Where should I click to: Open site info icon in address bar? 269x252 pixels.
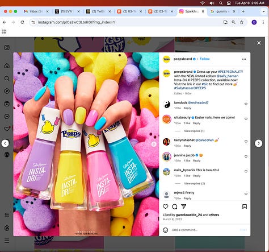[x=33, y=22]
